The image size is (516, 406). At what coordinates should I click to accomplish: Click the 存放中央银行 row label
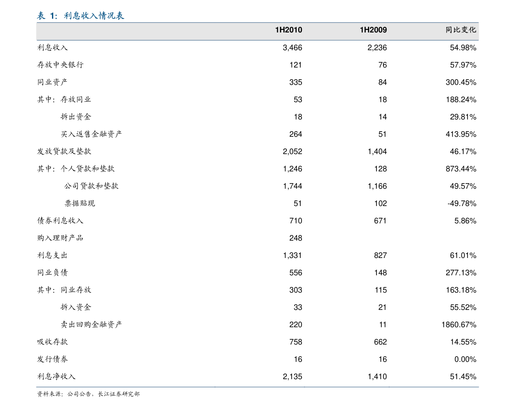[60, 65]
